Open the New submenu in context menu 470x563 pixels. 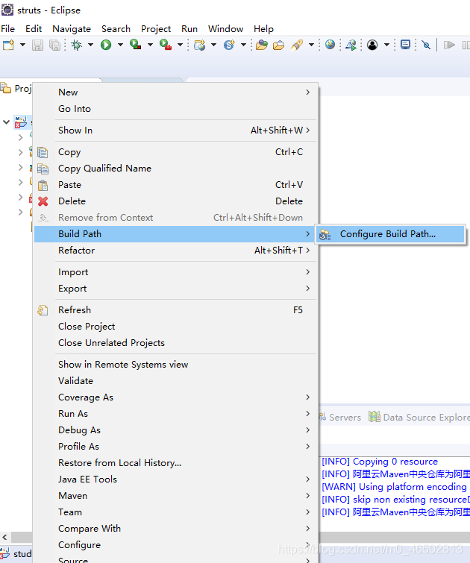point(175,92)
